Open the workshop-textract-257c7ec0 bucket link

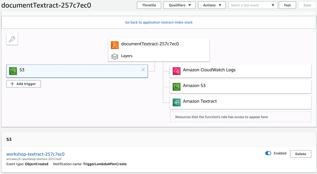pos(35,154)
